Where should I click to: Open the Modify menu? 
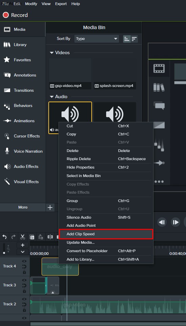pos(31,4)
